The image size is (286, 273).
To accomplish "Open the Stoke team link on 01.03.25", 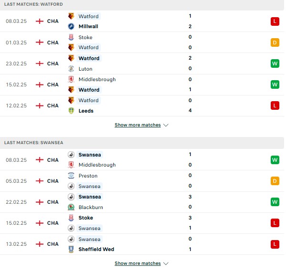I will [x=85, y=37].
